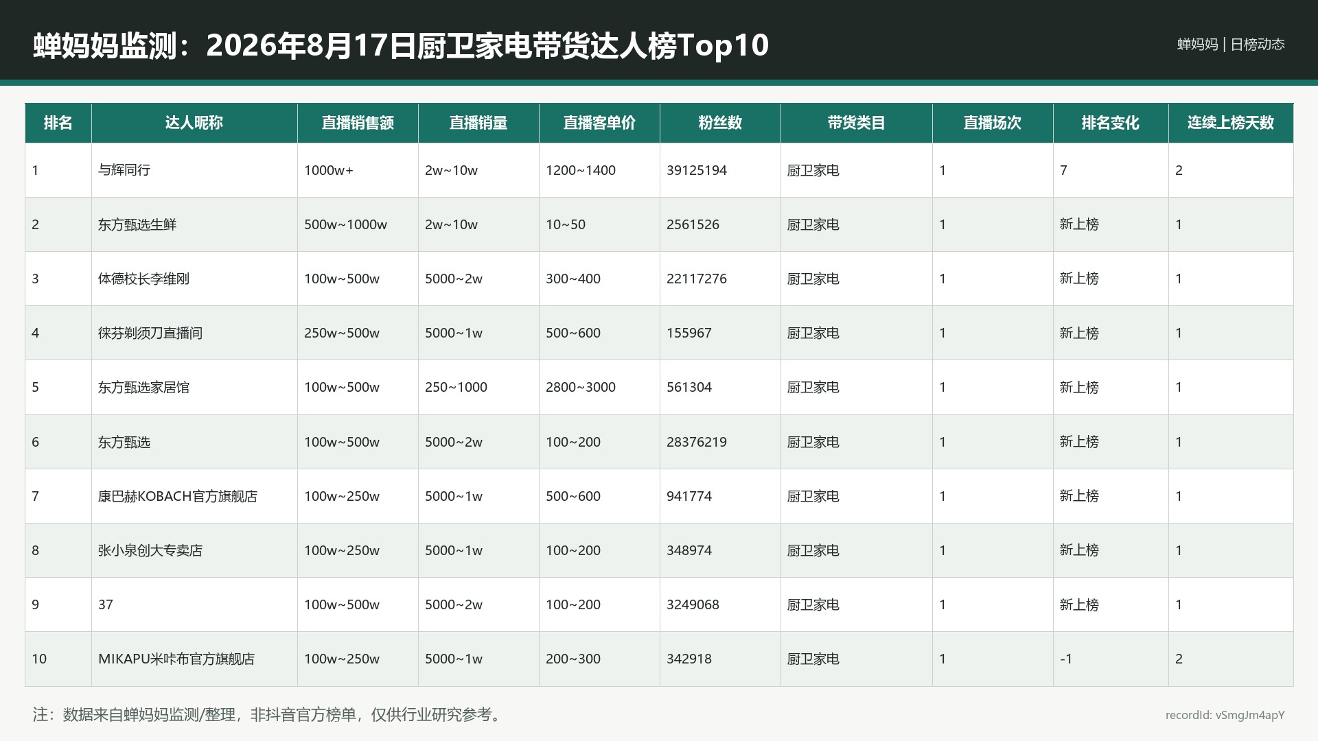Click the 直播场次 column header
This screenshot has height=741, width=1318.
point(993,123)
